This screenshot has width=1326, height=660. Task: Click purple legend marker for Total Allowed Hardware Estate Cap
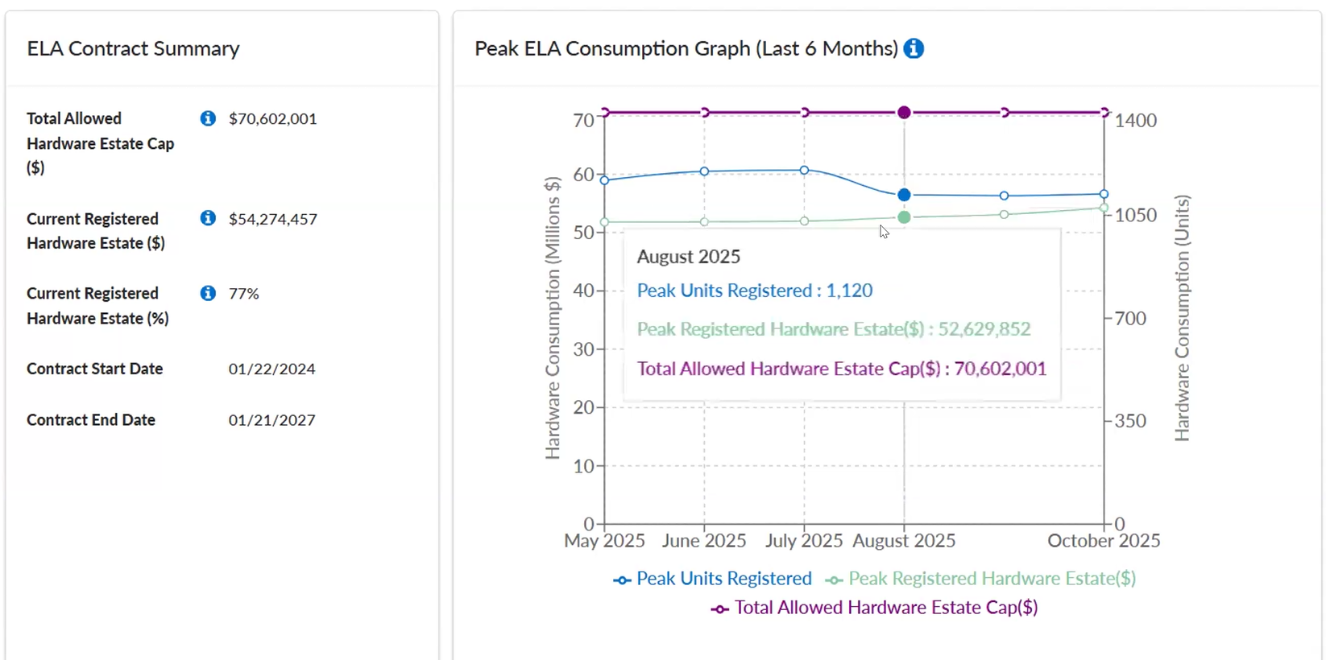tap(719, 609)
